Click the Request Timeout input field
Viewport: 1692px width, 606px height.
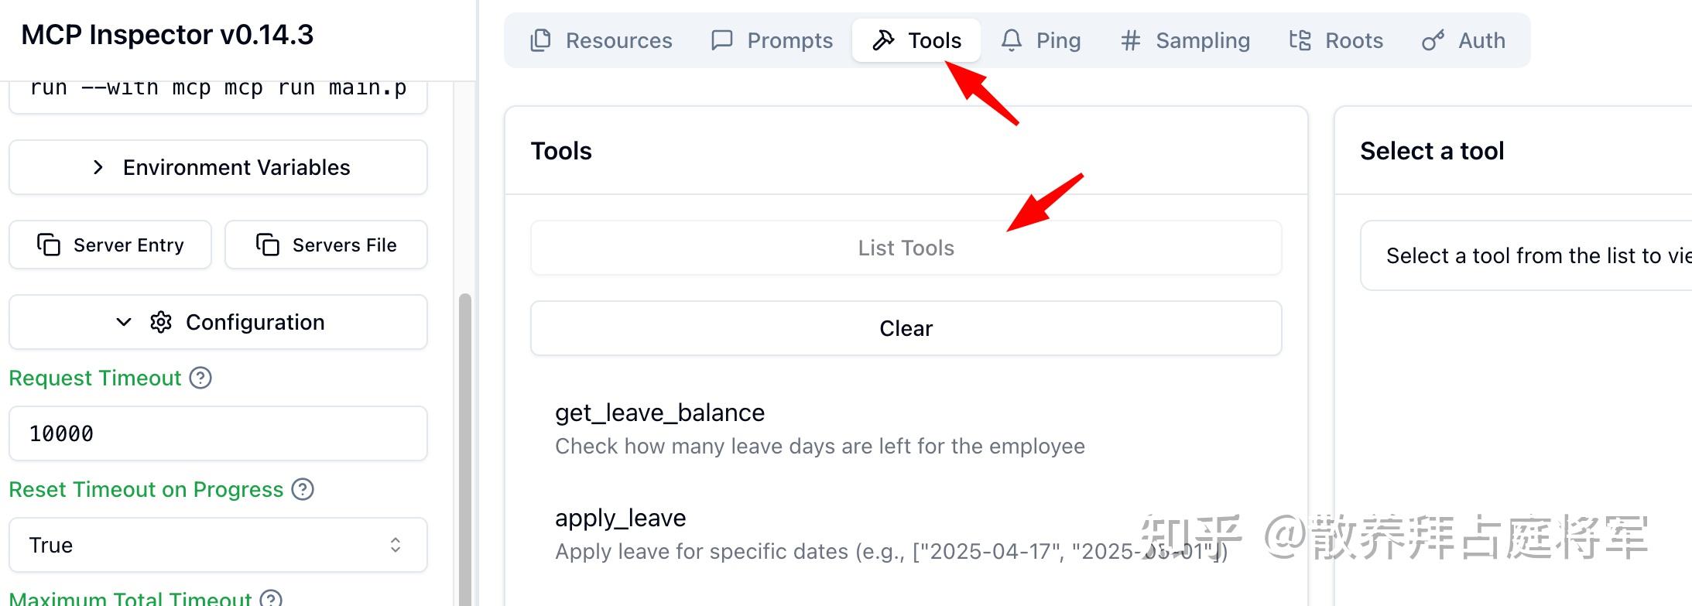[218, 433]
